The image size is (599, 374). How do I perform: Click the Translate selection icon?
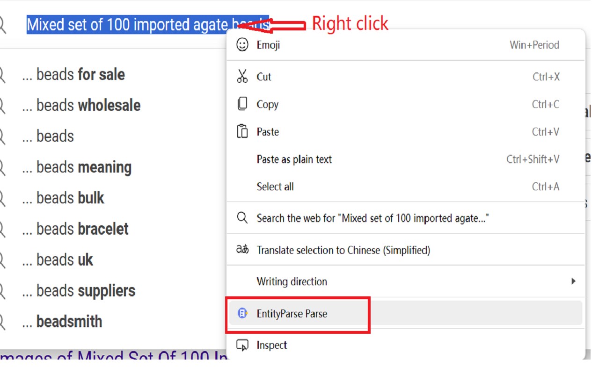coord(242,250)
